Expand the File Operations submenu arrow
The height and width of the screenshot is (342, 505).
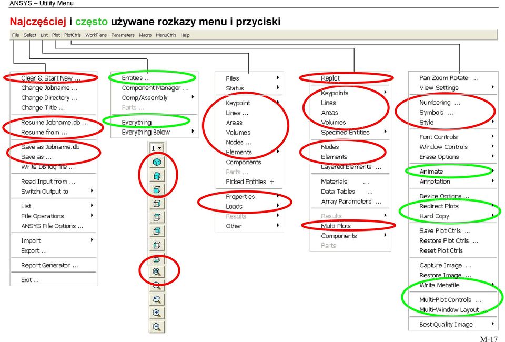click(92, 215)
